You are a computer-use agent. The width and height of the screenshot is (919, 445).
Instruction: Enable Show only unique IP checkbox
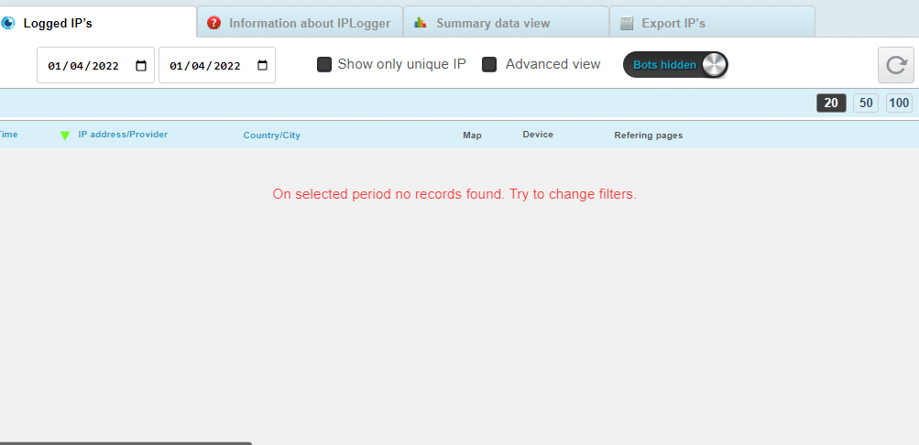click(324, 64)
